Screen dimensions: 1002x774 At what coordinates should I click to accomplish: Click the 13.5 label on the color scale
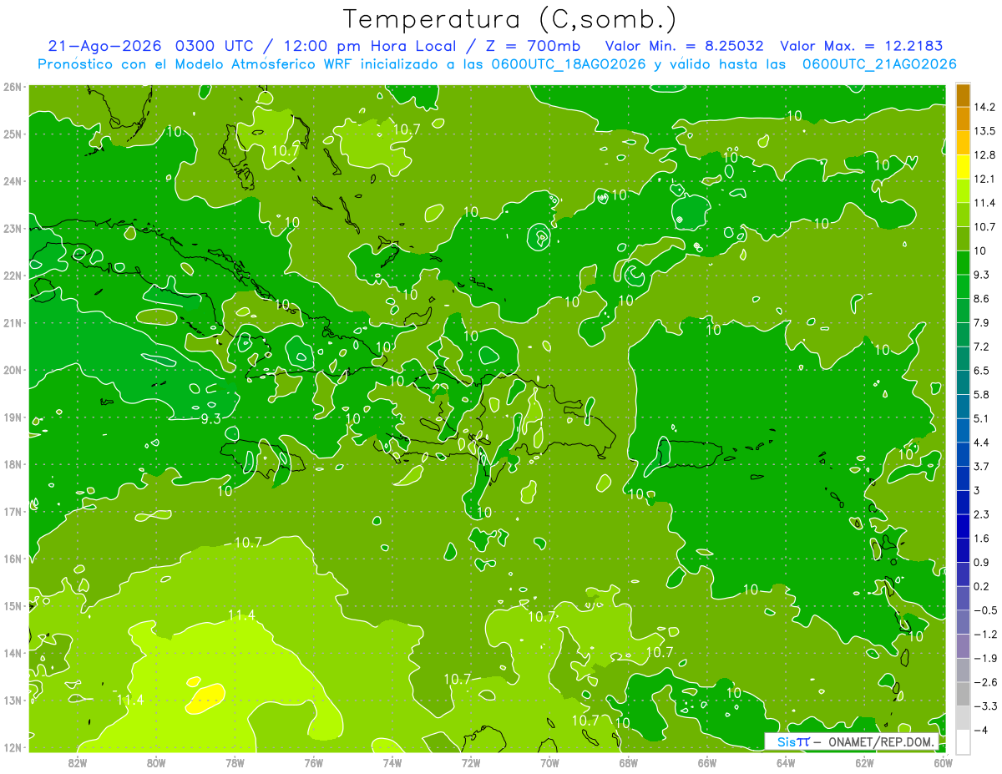pyautogui.click(x=986, y=131)
